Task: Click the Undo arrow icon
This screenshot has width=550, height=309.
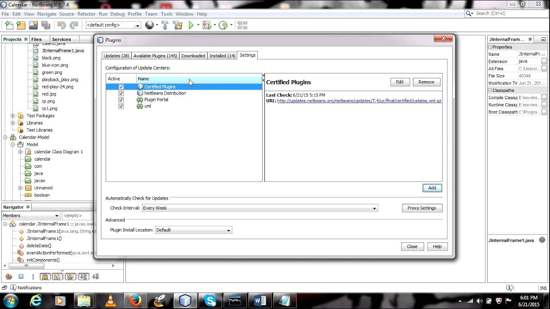Action: pos(61,25)
